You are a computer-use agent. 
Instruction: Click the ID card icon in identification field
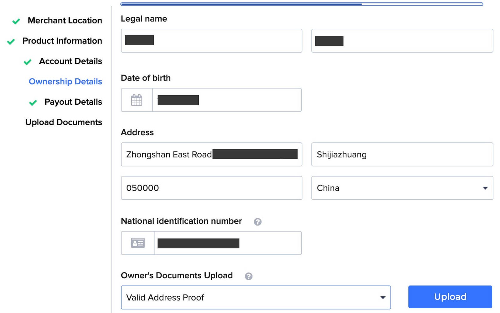(137, 243)
